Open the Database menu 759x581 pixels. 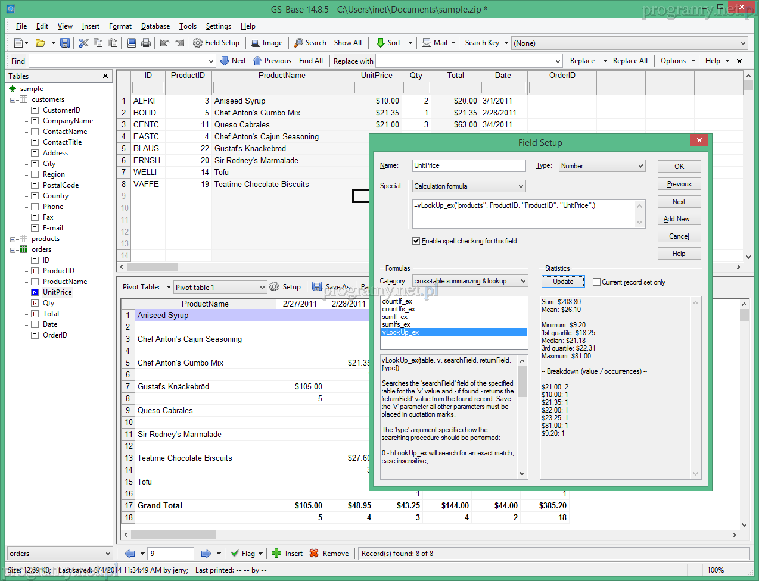155,26
